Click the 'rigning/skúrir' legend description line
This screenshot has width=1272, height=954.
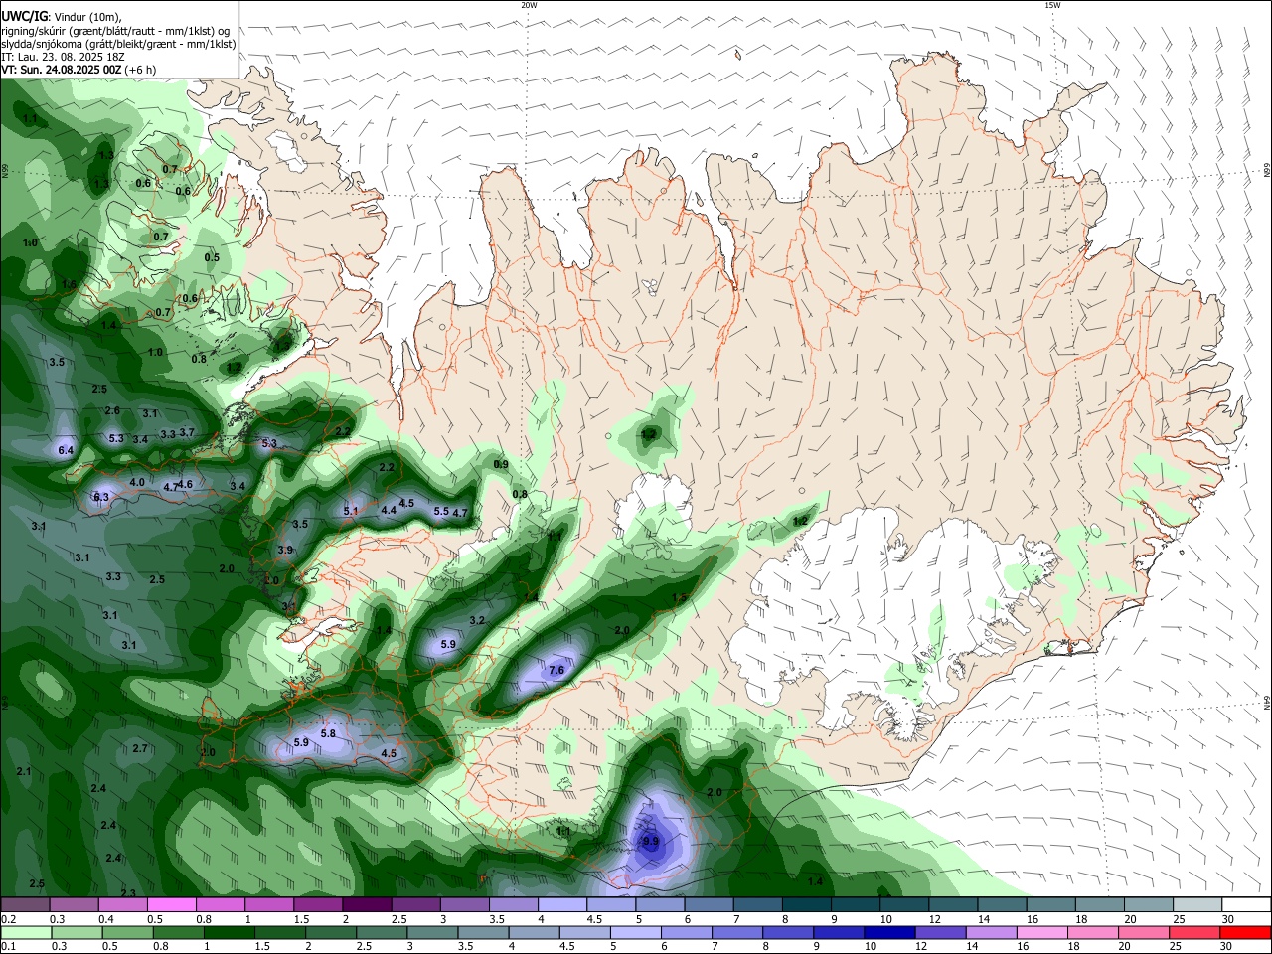click(x=115, y=31)
